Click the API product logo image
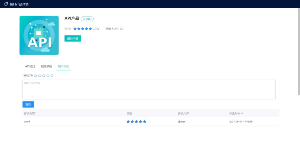 click(x=39, y=35)
